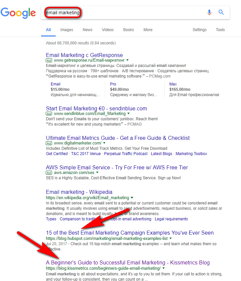Follow Opt-in email advertising section link

tap(131, 219)
